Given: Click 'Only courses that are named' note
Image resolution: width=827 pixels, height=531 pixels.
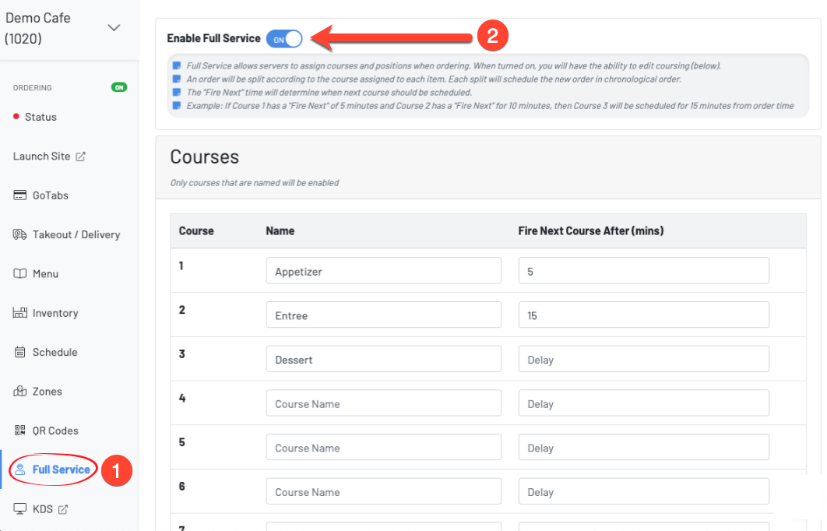Looking at the screenshot, I should coord(254,183).
